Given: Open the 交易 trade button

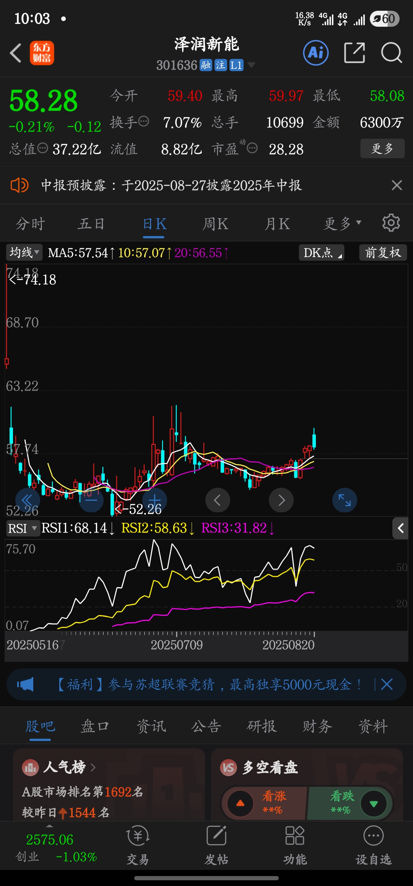Looking at the screenshot, I should point(138,846).
